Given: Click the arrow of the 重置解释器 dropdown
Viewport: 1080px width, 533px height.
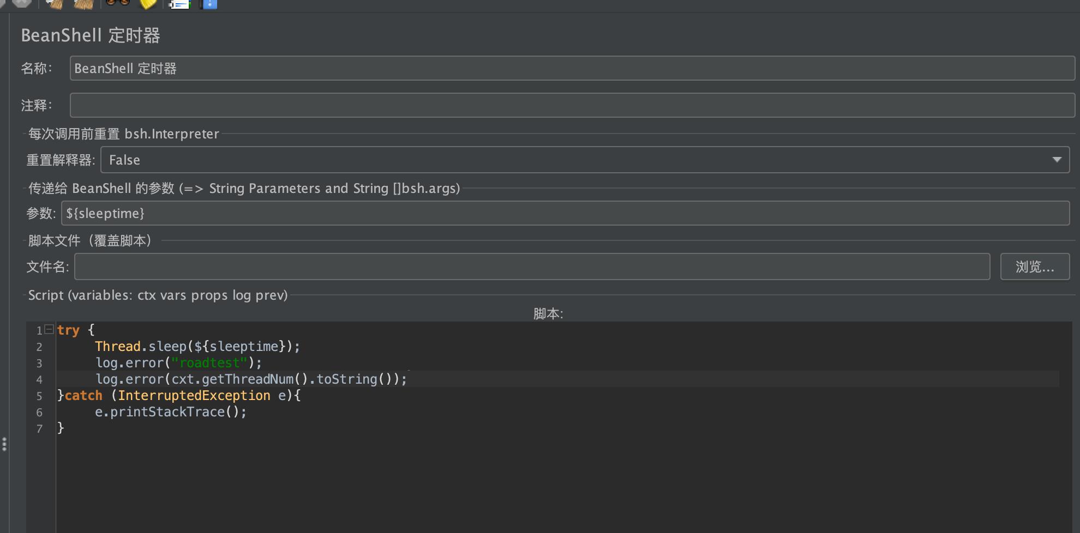Looking at the screenshot, I should [x=1057, y=160].
